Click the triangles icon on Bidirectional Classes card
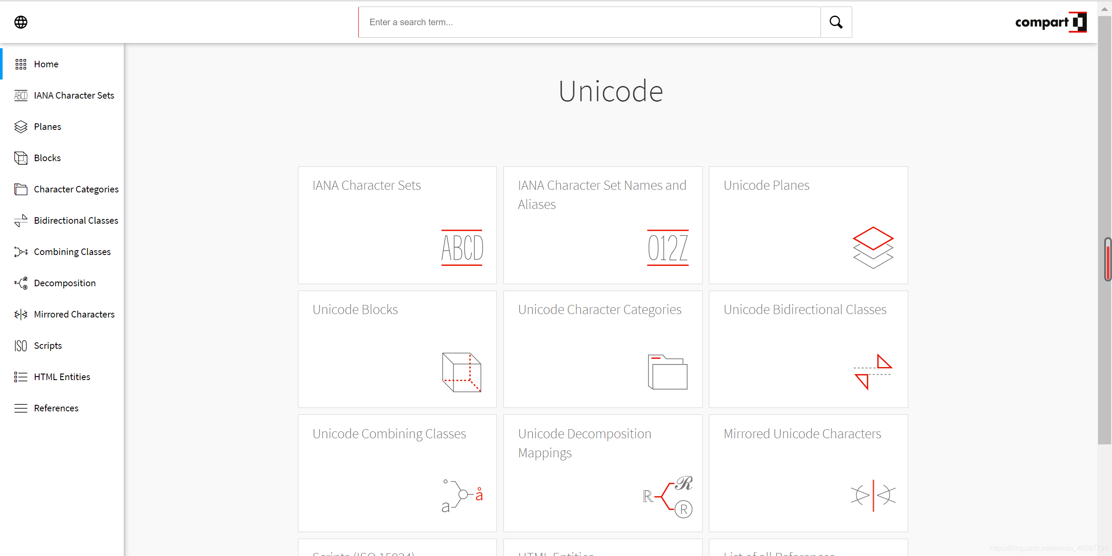The image size is (1112, 556). click(x=873, y=372)
